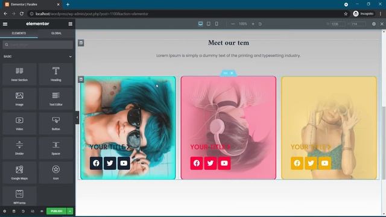
Task: Toggle preview changes eye icon
Action: point(42,211)
